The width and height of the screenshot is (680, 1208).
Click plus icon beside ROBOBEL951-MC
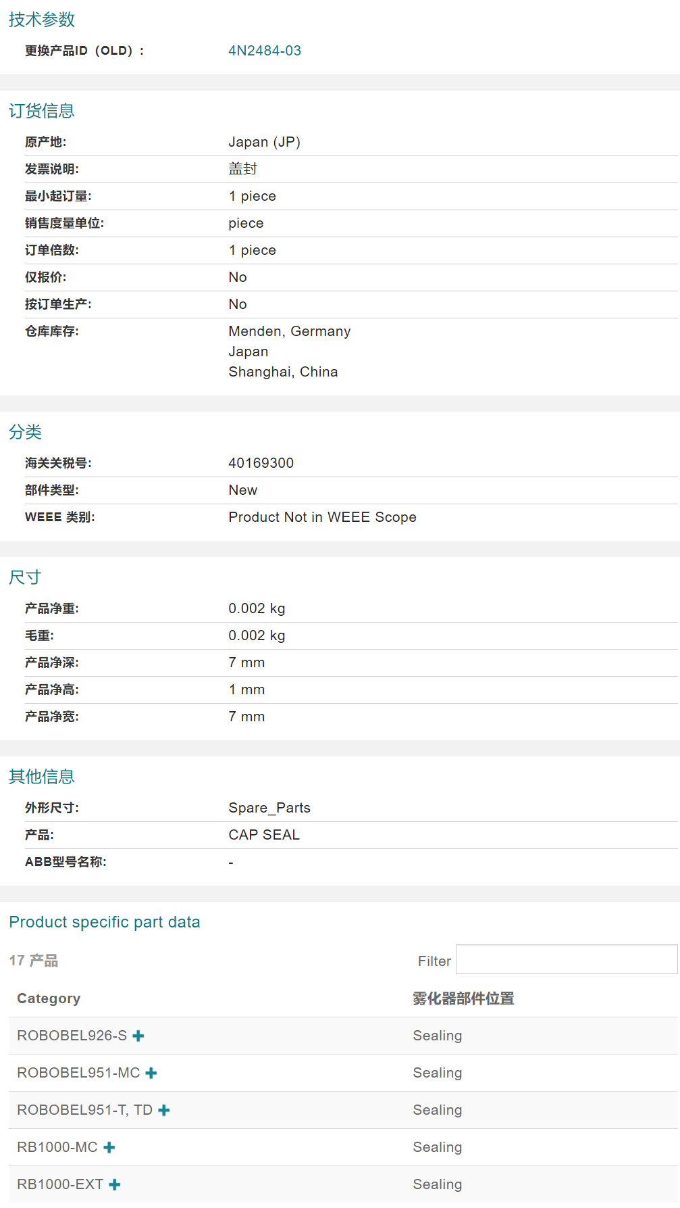tap(151, 1073)
